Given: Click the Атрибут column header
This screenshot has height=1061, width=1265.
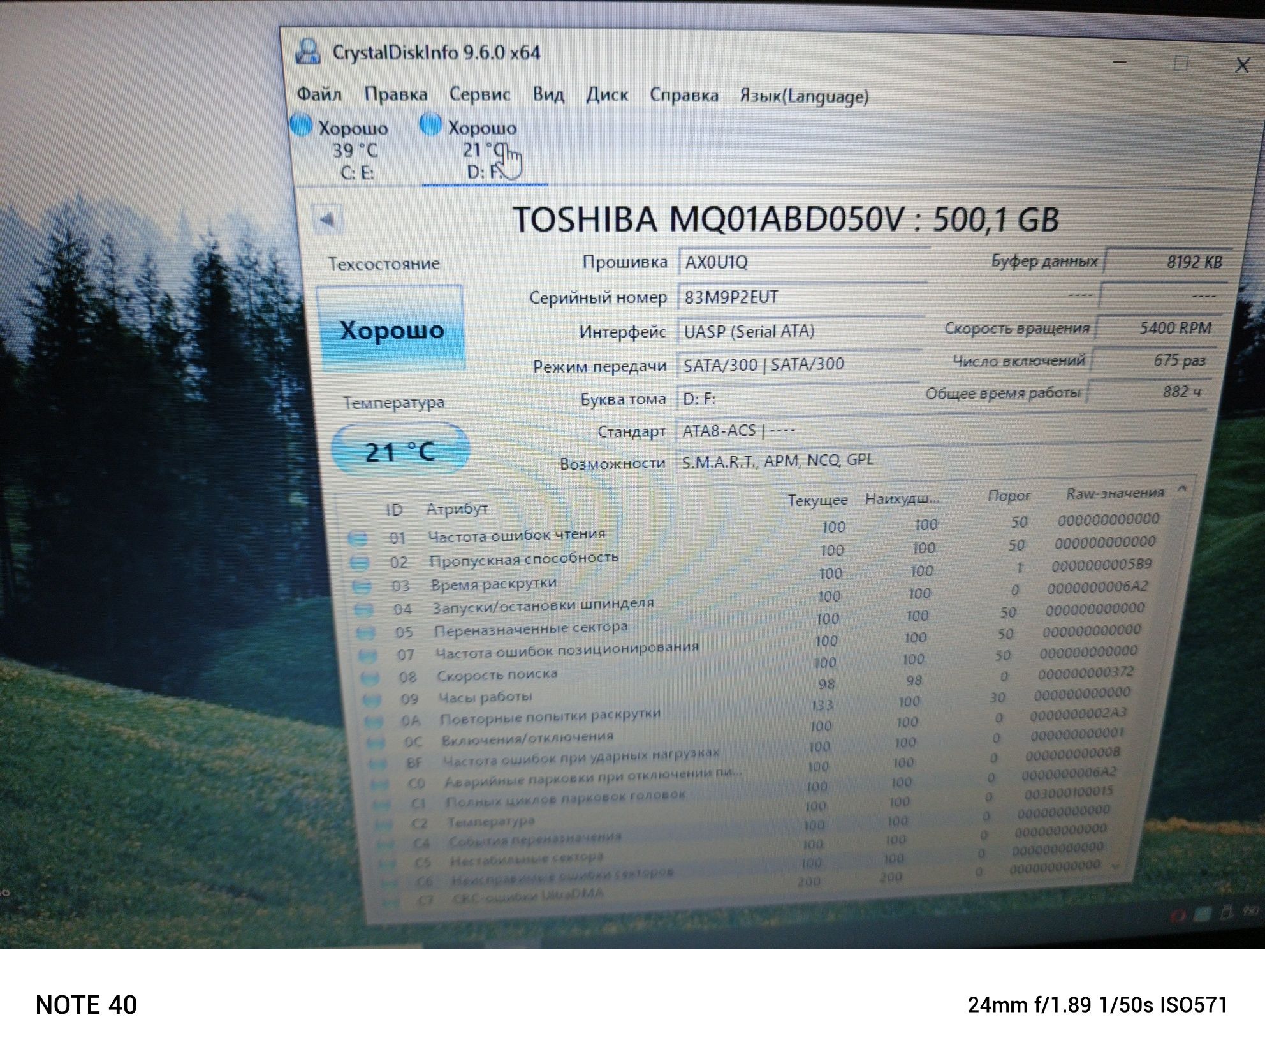Looking at the screenshot, I should pos(457,509).
